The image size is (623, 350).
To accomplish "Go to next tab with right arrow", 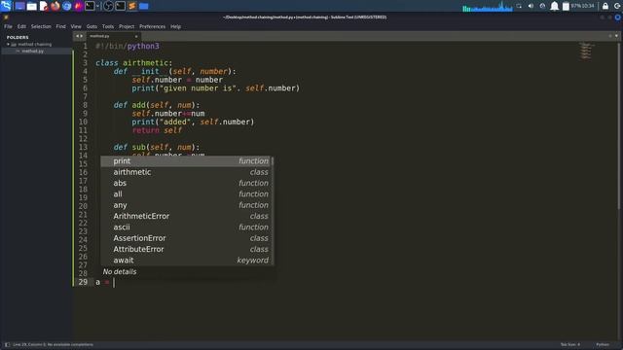I will point(82,36).
